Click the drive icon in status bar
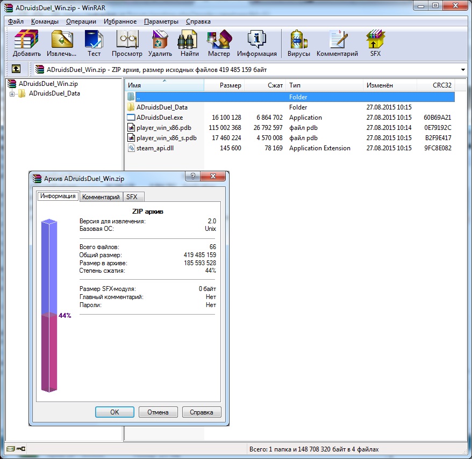 point(10,449)
